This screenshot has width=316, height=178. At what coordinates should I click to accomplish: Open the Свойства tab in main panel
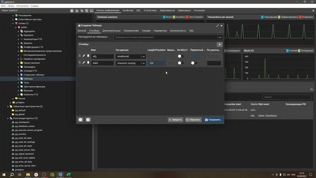point(128,10)
